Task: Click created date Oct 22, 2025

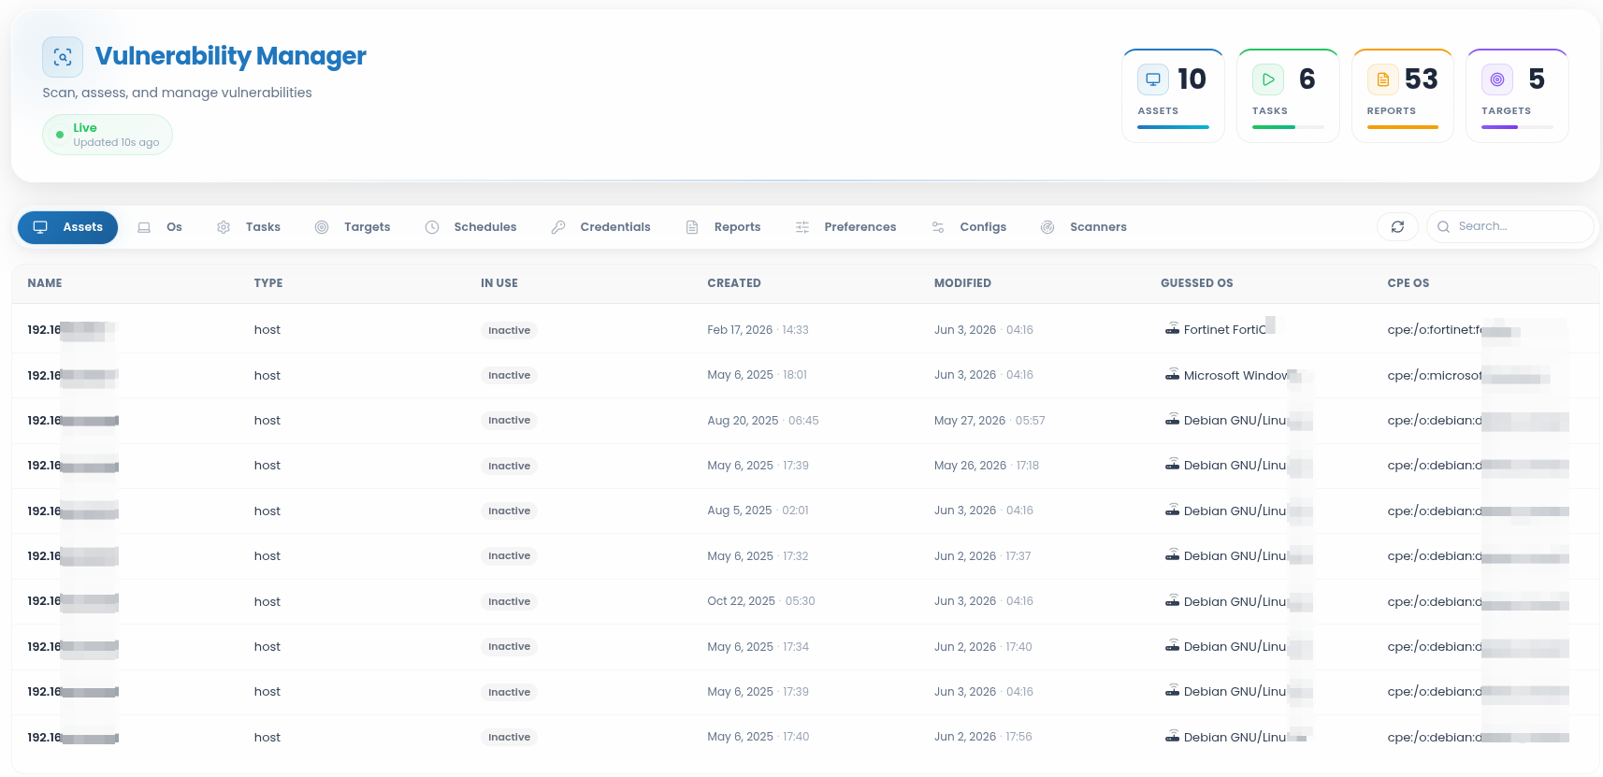Action: click(742, 601)
